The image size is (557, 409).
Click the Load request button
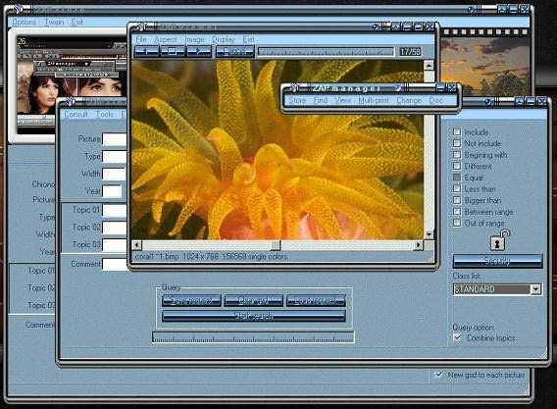316,301
